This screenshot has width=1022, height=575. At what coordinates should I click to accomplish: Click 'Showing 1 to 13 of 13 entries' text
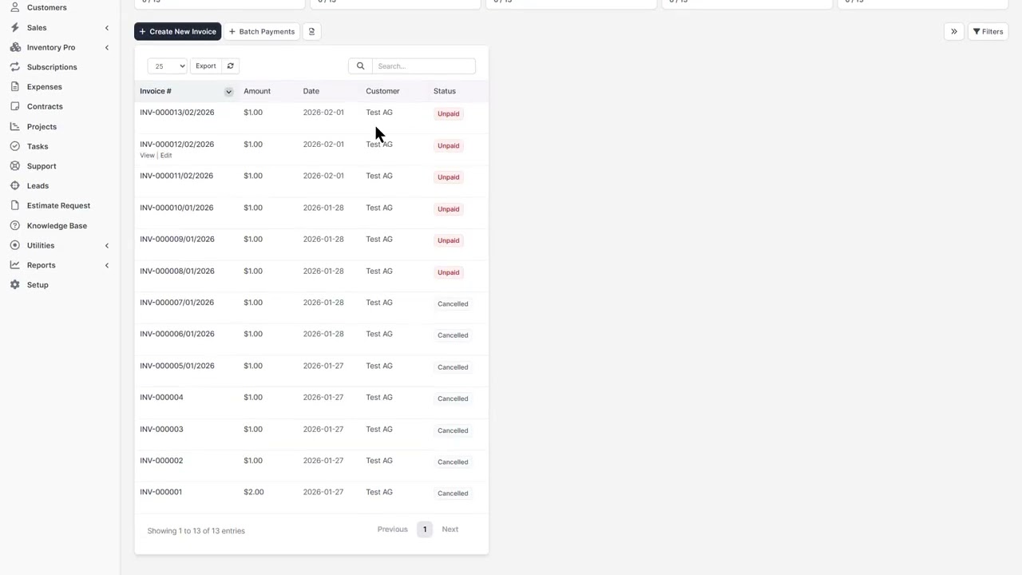[x=196, y=531]
